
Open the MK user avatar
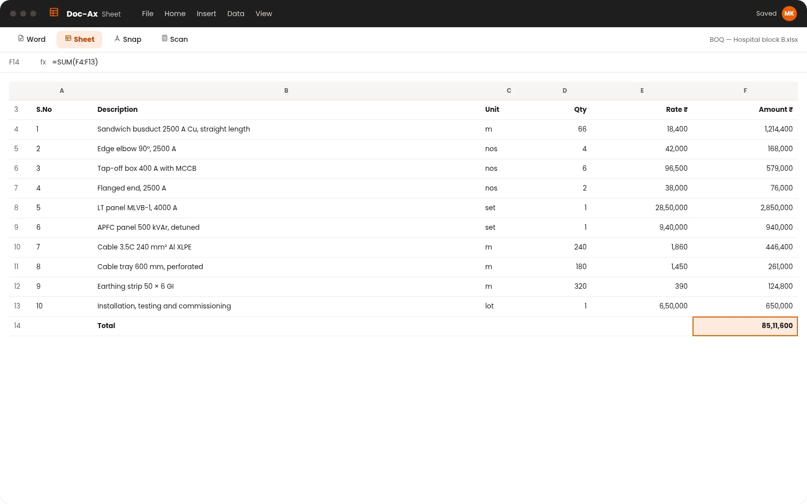tap(789, 14)
